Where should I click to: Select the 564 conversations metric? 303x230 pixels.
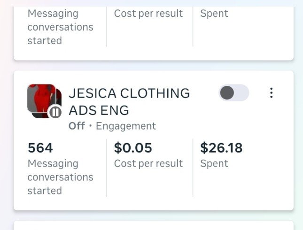click(x=40, y=148)
